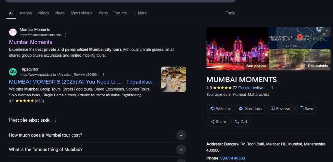Click the Reviews button
The height and width of the screenshot is (162, 333).
(280, 109)
